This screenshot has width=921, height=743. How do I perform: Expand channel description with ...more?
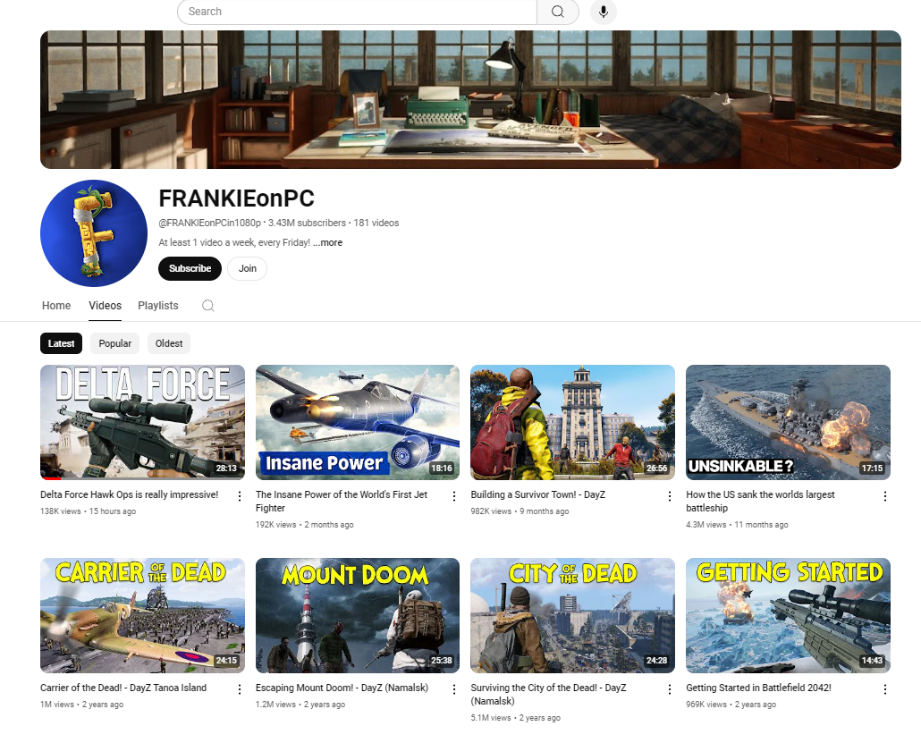[x=328, y=242]
